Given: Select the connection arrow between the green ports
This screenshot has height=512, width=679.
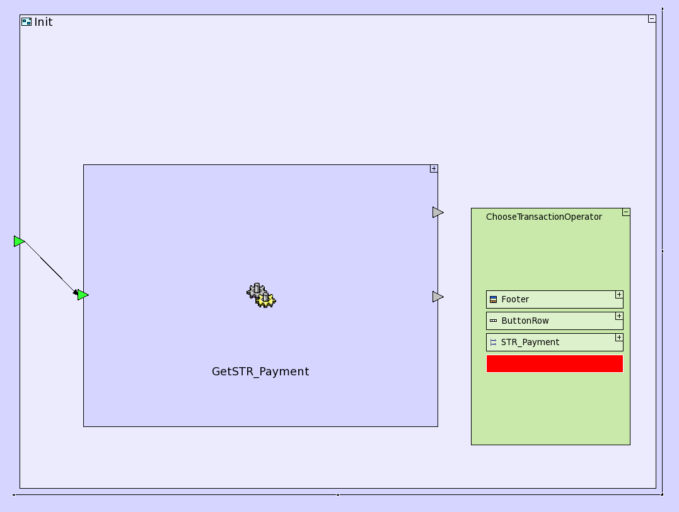Looking at the screenshot, I should [50, 267].
